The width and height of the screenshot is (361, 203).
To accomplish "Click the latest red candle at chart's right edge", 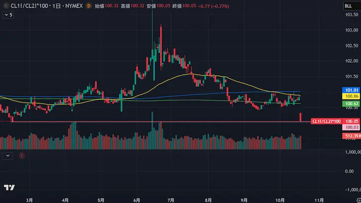I will pos(301,117).
